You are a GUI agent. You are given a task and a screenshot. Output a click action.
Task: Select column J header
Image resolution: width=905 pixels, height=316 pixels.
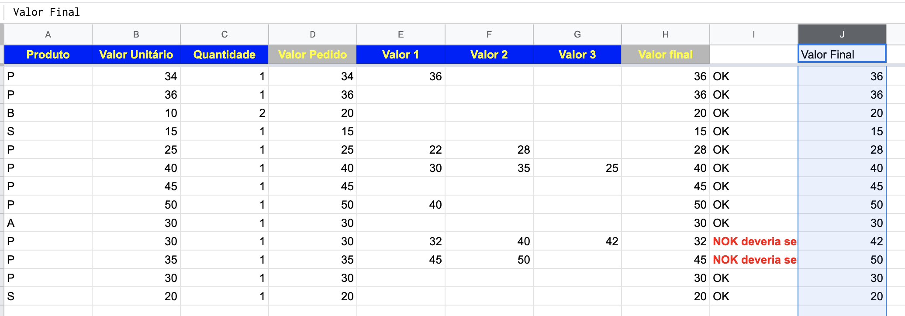(842, 34)
